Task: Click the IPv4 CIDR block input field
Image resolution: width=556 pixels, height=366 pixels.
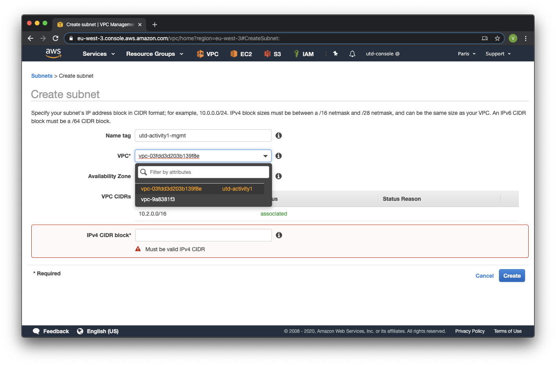Action: pos(204,235)
